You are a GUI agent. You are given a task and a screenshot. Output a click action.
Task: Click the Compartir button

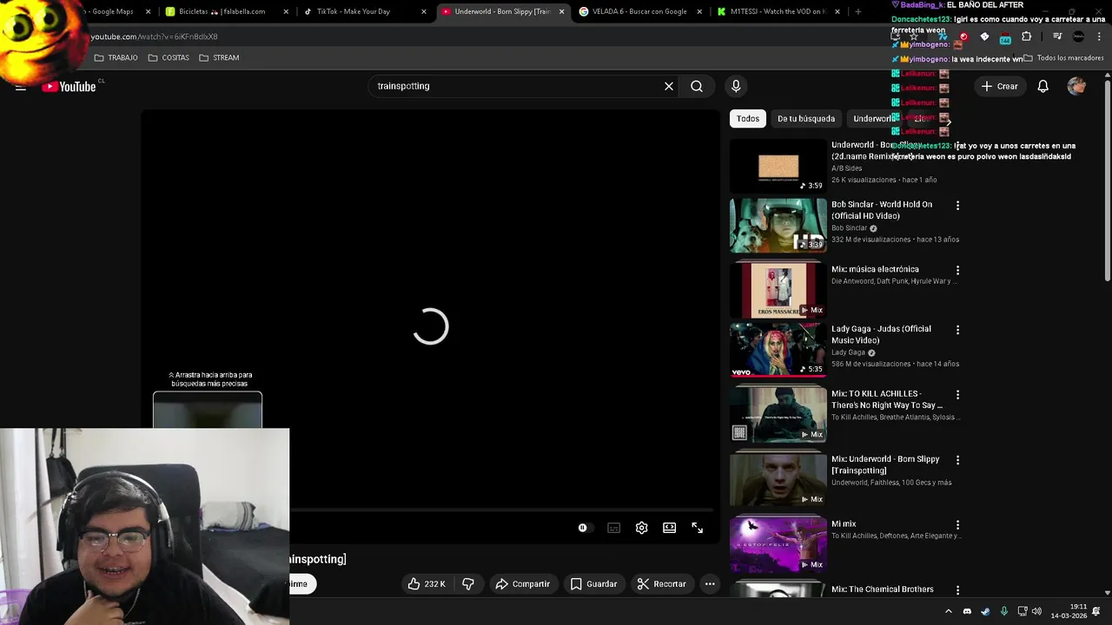(x=523, y=584)
